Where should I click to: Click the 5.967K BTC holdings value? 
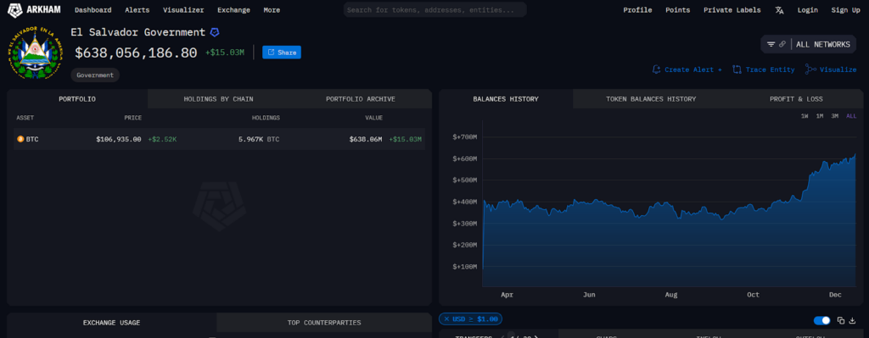point(259,140)
